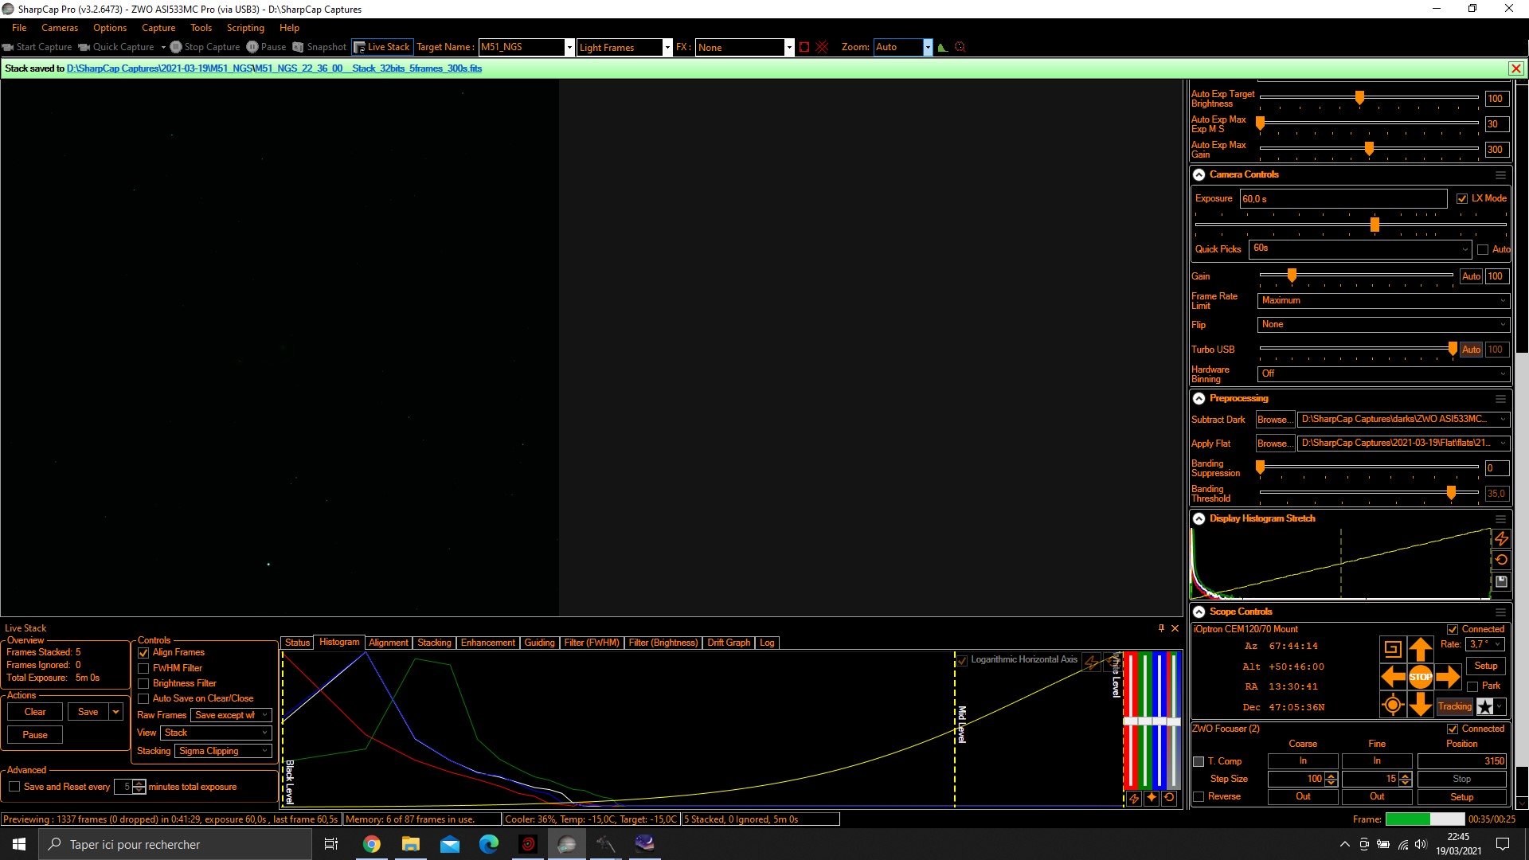This screenshot has width=1529, height=860.
Task: Click the lightning auto colour balance icon below RGB sliders
Action: (x=1134, y=798)
